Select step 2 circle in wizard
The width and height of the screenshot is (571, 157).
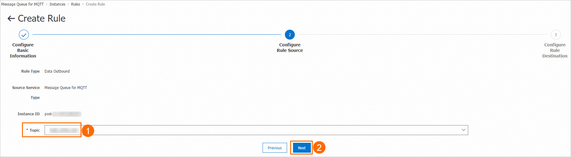pyautogui.click(x=290, y=35)
